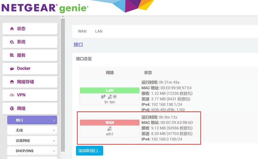Click the chevron on 接口 item

tap(54, 120)
